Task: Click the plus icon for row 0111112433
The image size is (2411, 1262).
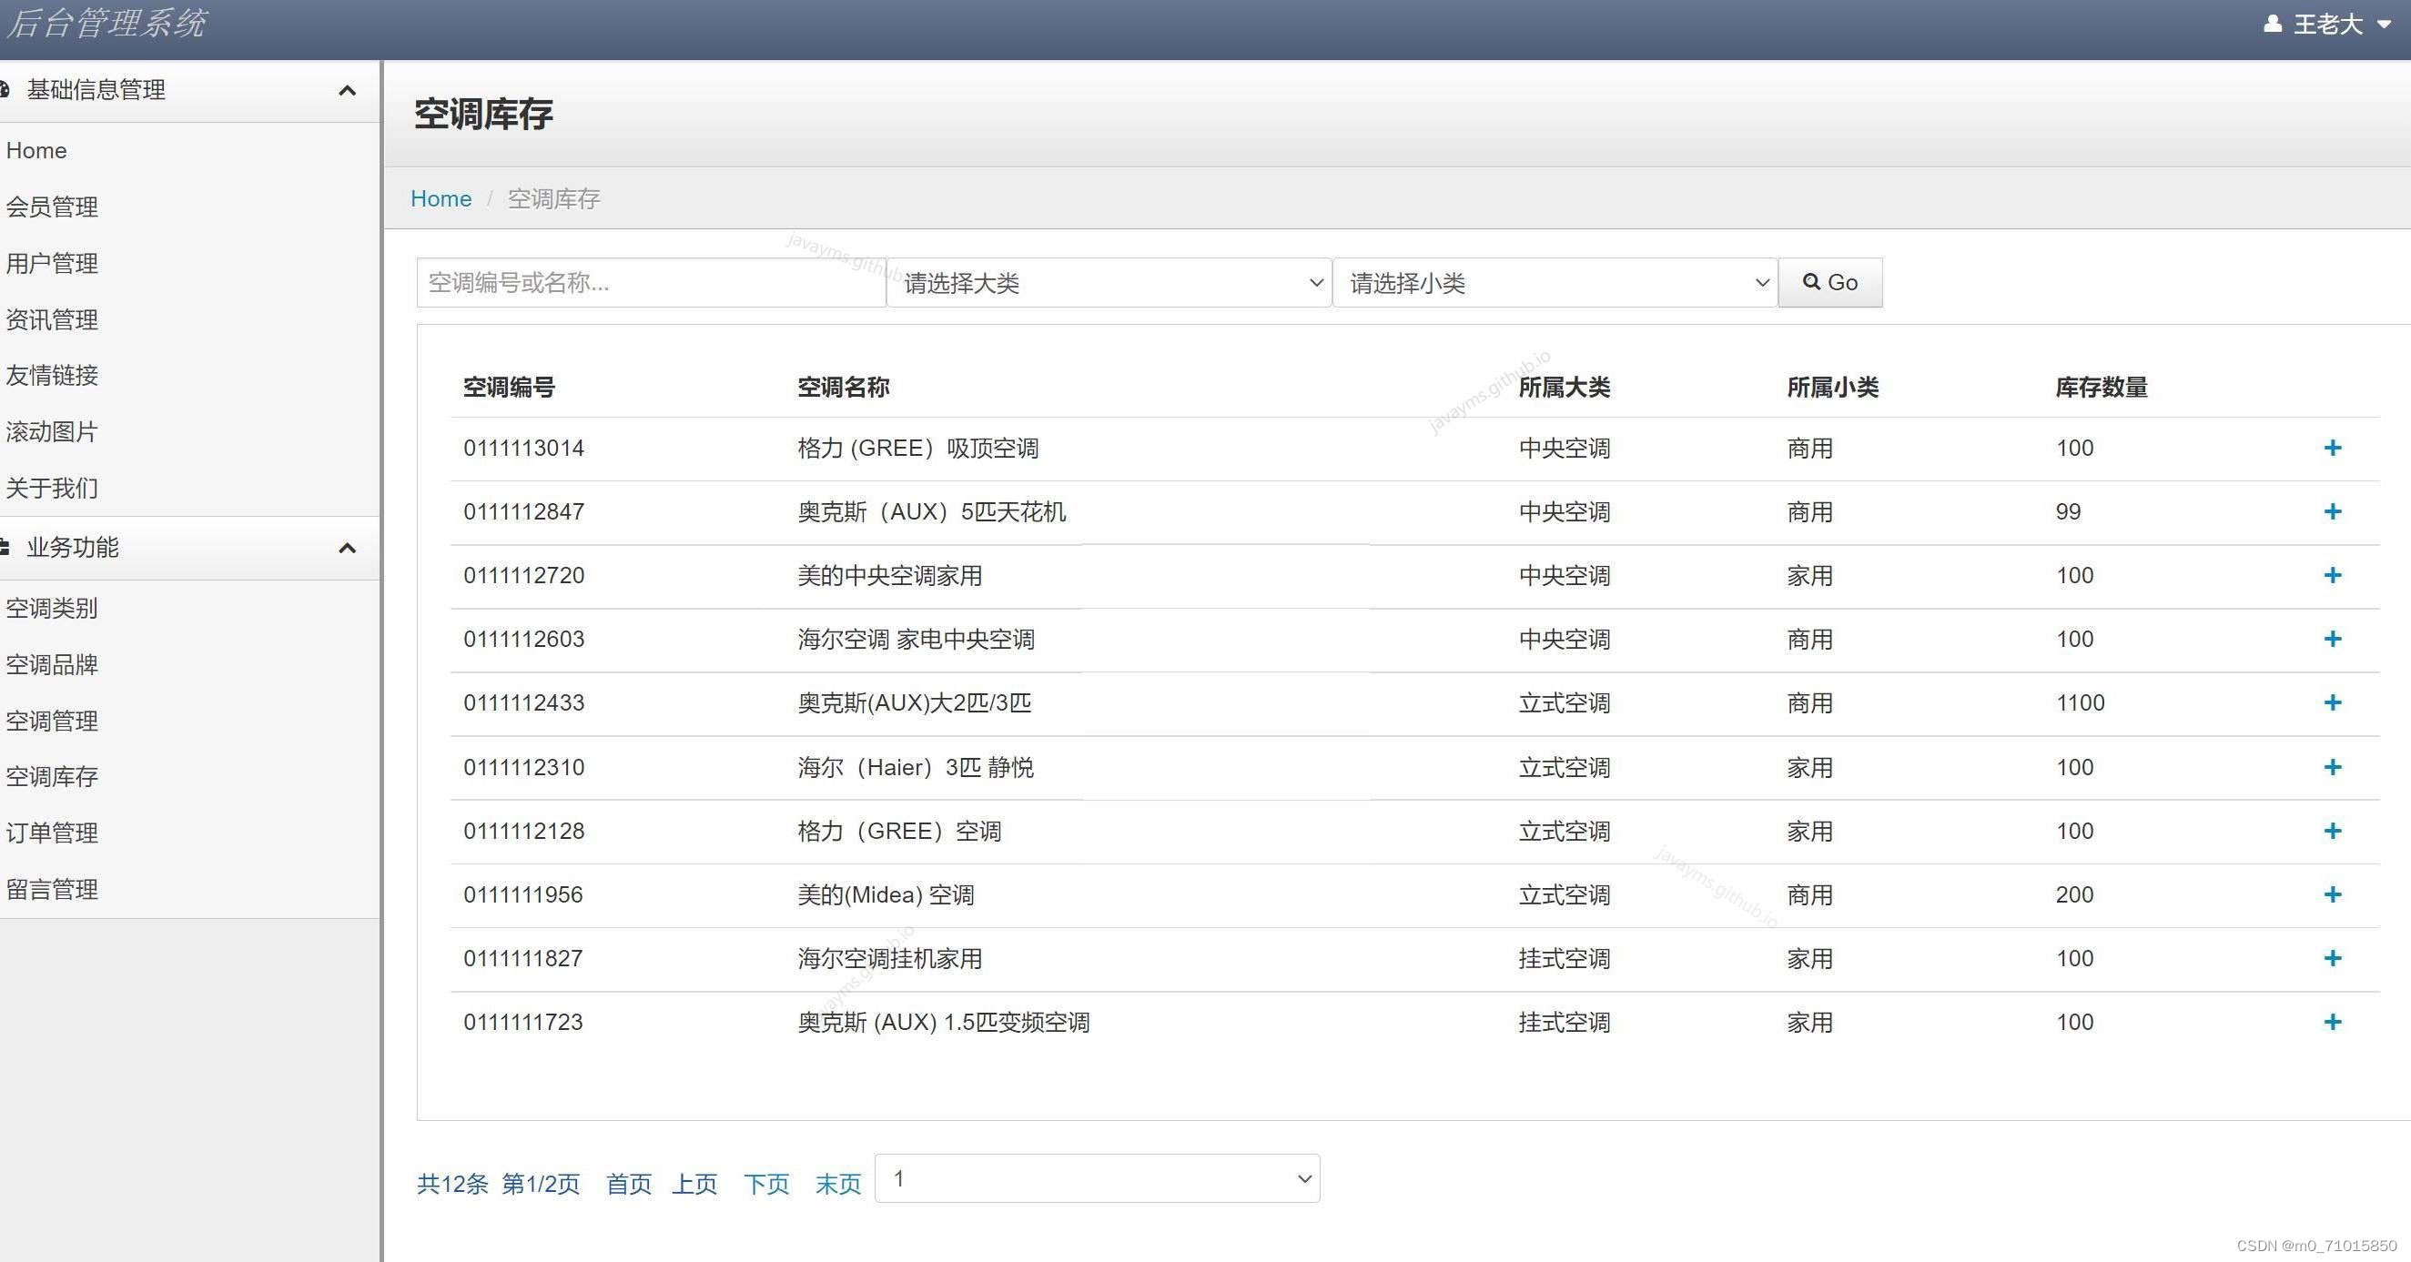Action: (2333, 702)
